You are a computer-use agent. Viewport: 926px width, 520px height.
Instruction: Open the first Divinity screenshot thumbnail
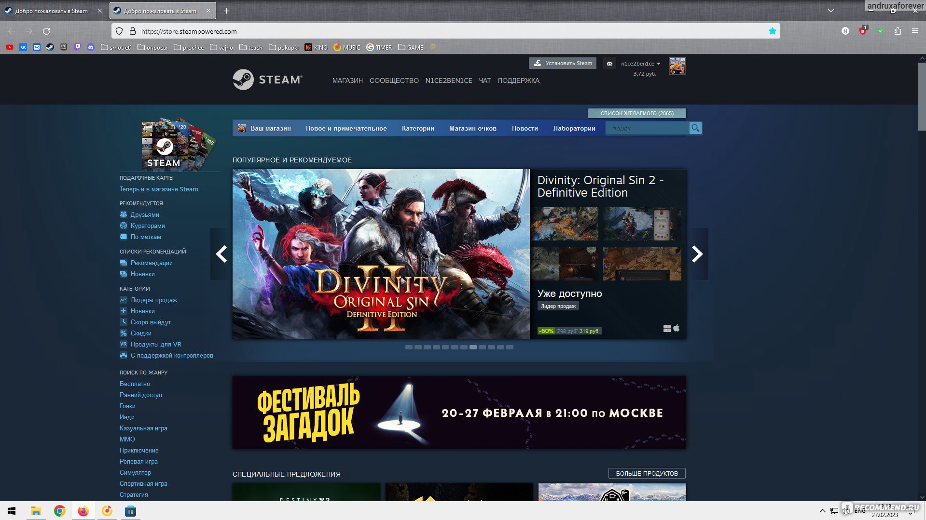coord(565,224)
